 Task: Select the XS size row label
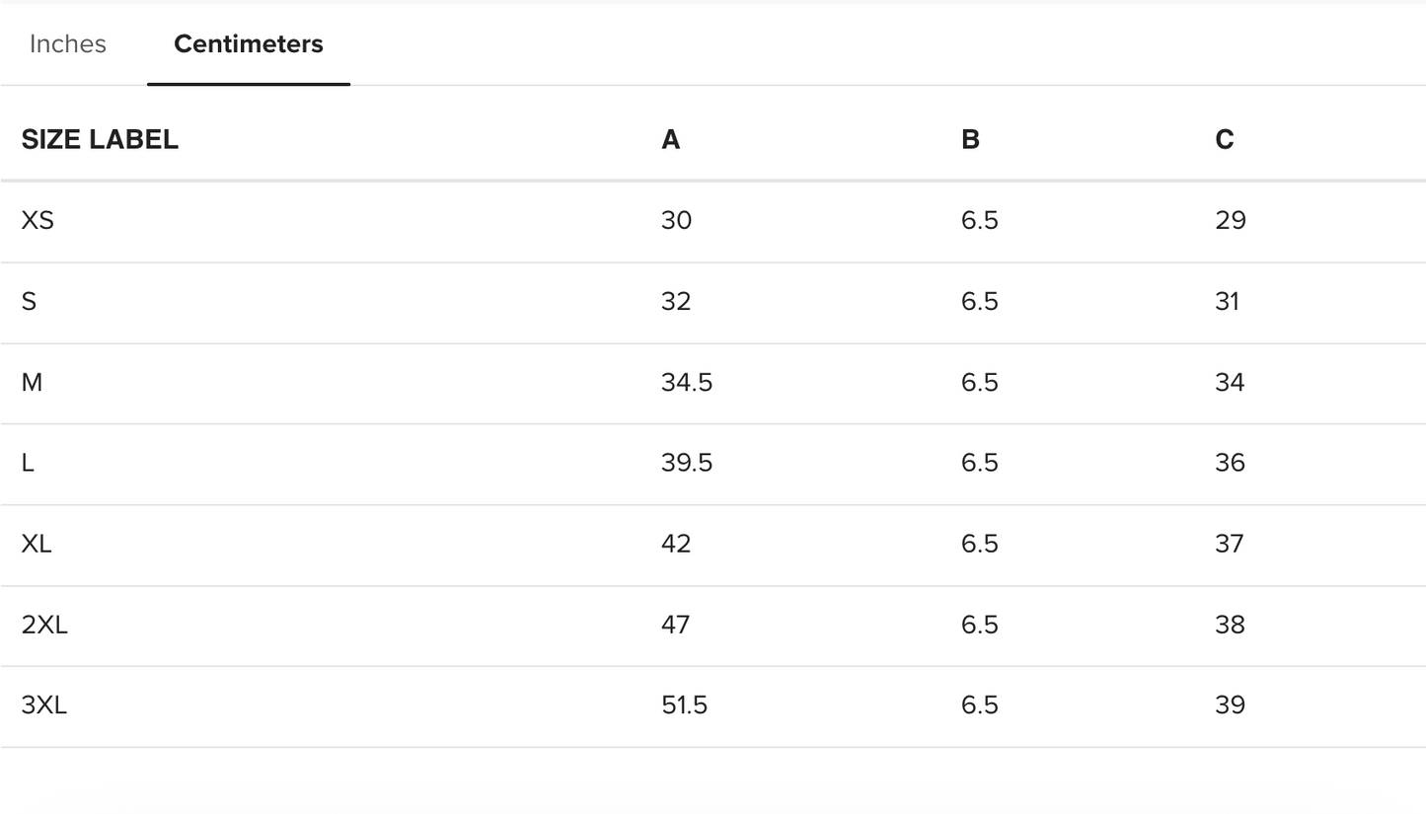click(38, 220)
